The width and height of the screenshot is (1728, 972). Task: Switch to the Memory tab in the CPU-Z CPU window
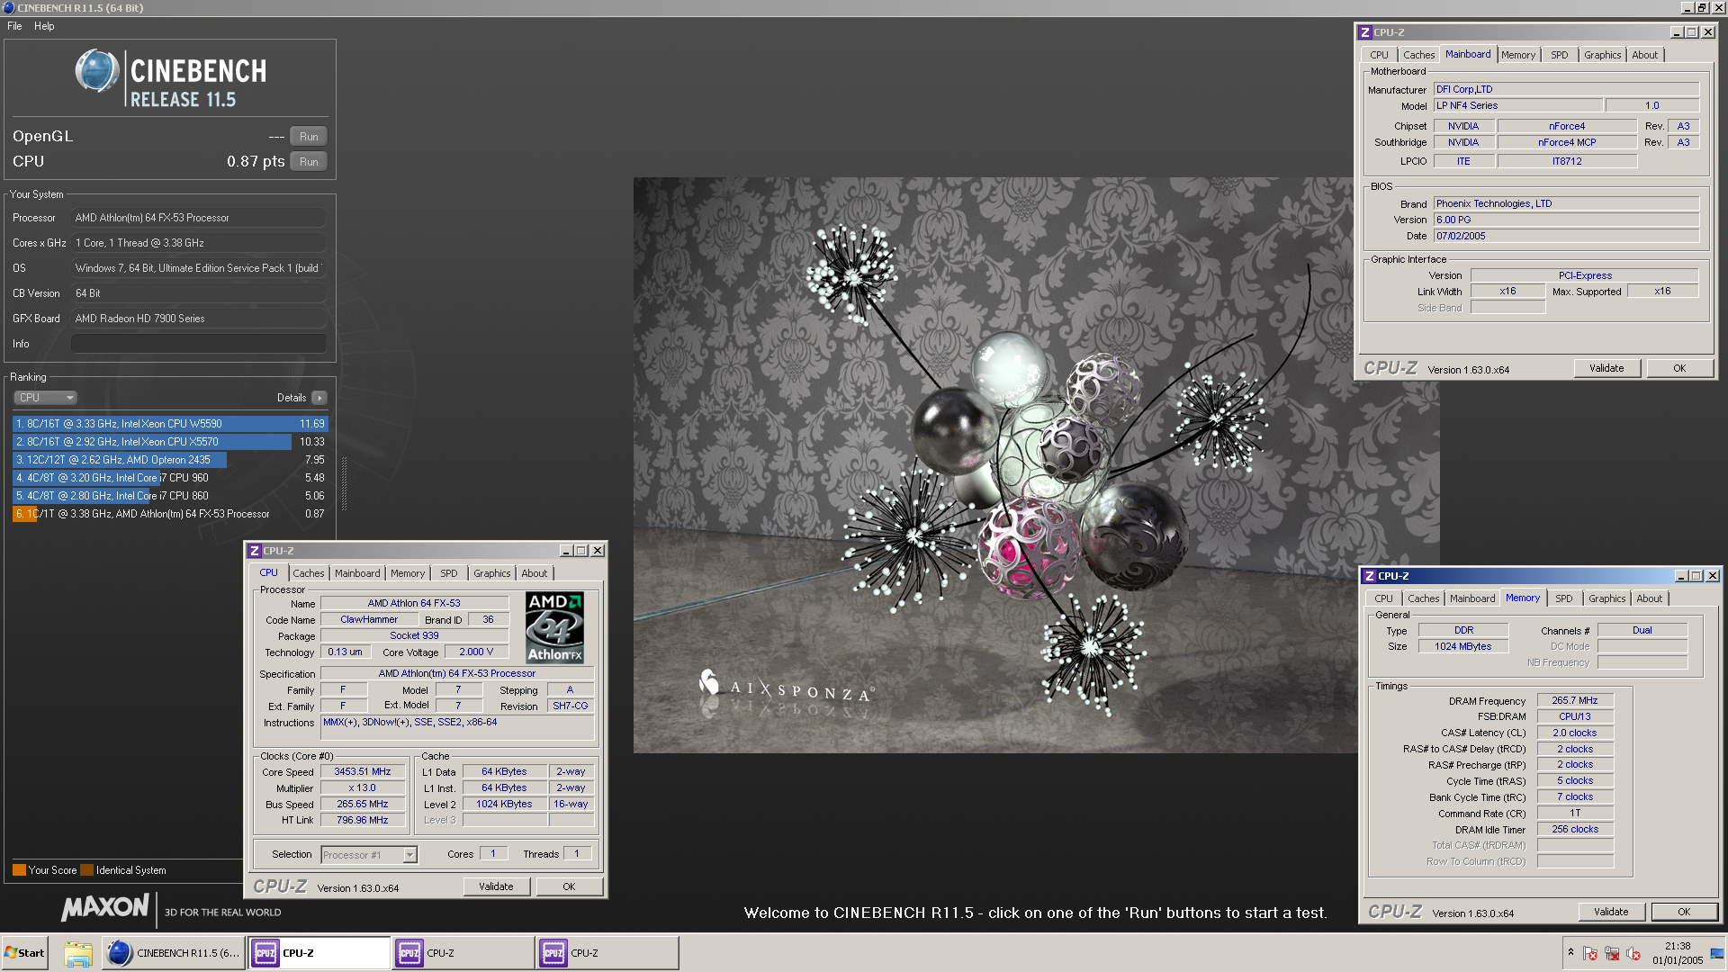click(x=408, y=573)
